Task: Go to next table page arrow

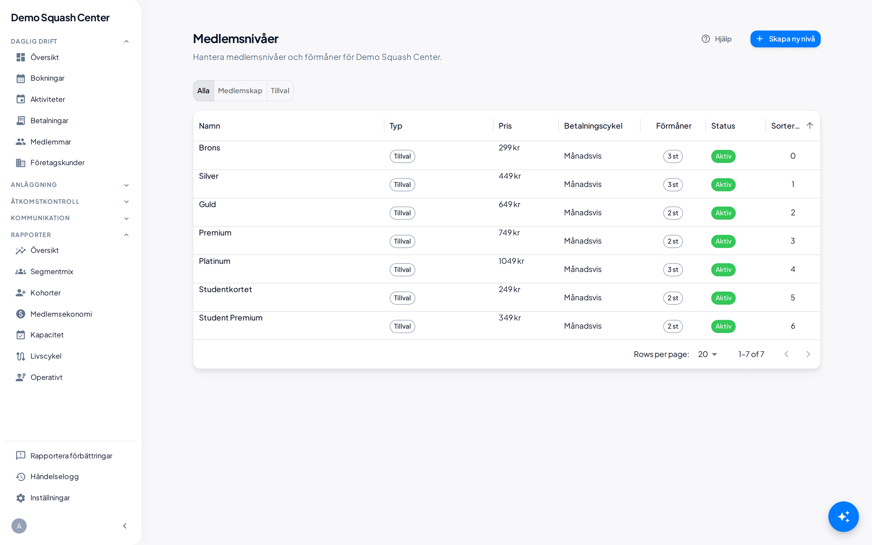Action: point(808,354)
